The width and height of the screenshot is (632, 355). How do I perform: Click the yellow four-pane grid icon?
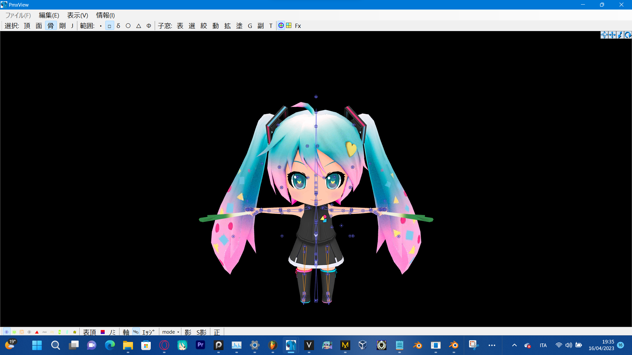289,26
